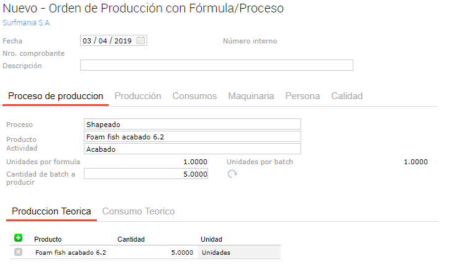Click the Producto field in process section
The height and width of the screenshot is (264, 449).
(x=192, y=136)
